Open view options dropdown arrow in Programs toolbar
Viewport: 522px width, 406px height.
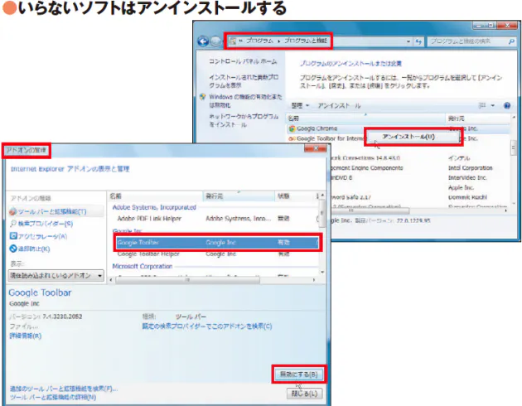(x=492, y=105)
